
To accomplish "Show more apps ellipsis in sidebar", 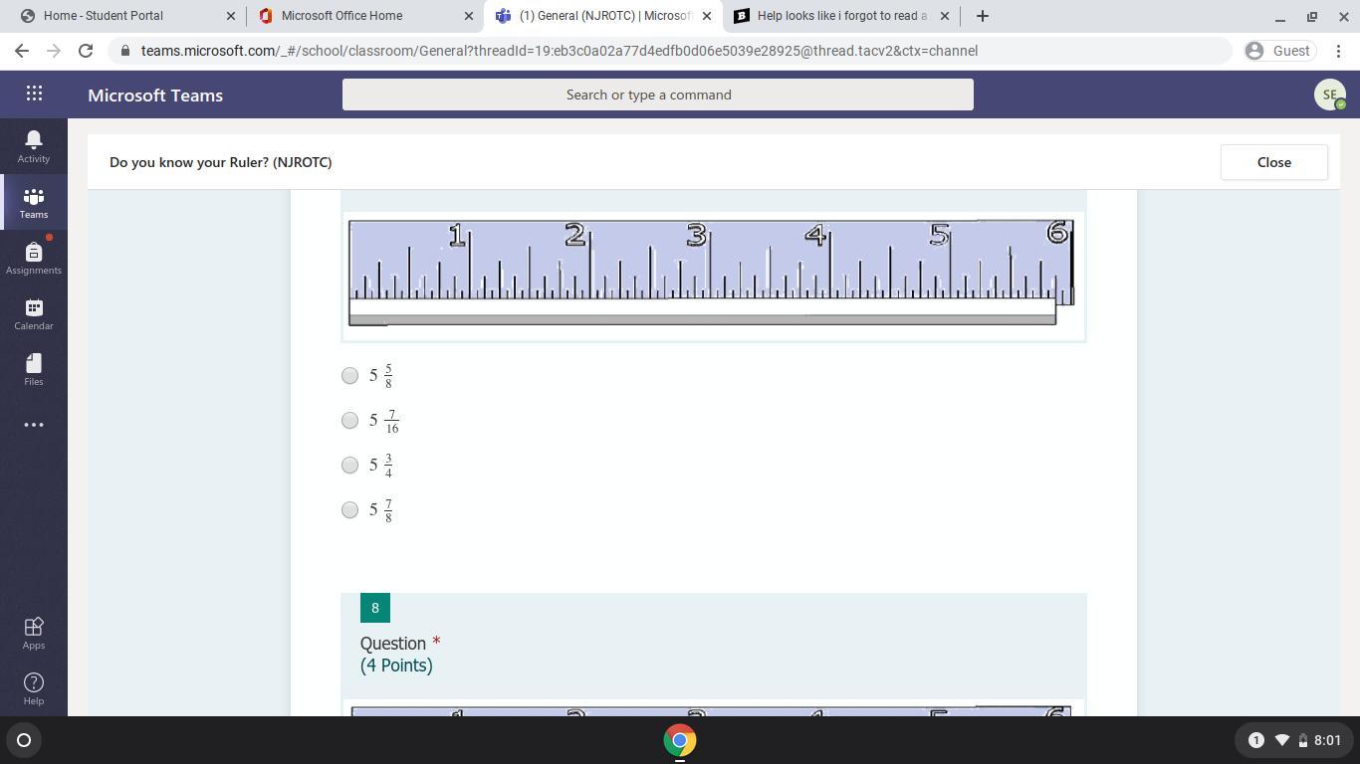I will point(33,425).
